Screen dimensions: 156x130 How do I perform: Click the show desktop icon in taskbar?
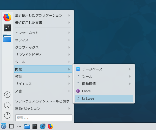click(x=11, y=126)
